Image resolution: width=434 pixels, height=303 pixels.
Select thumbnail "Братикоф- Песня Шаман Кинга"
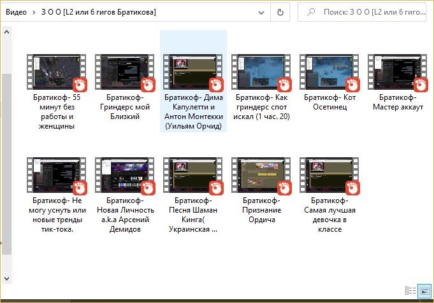coord(193,175)
